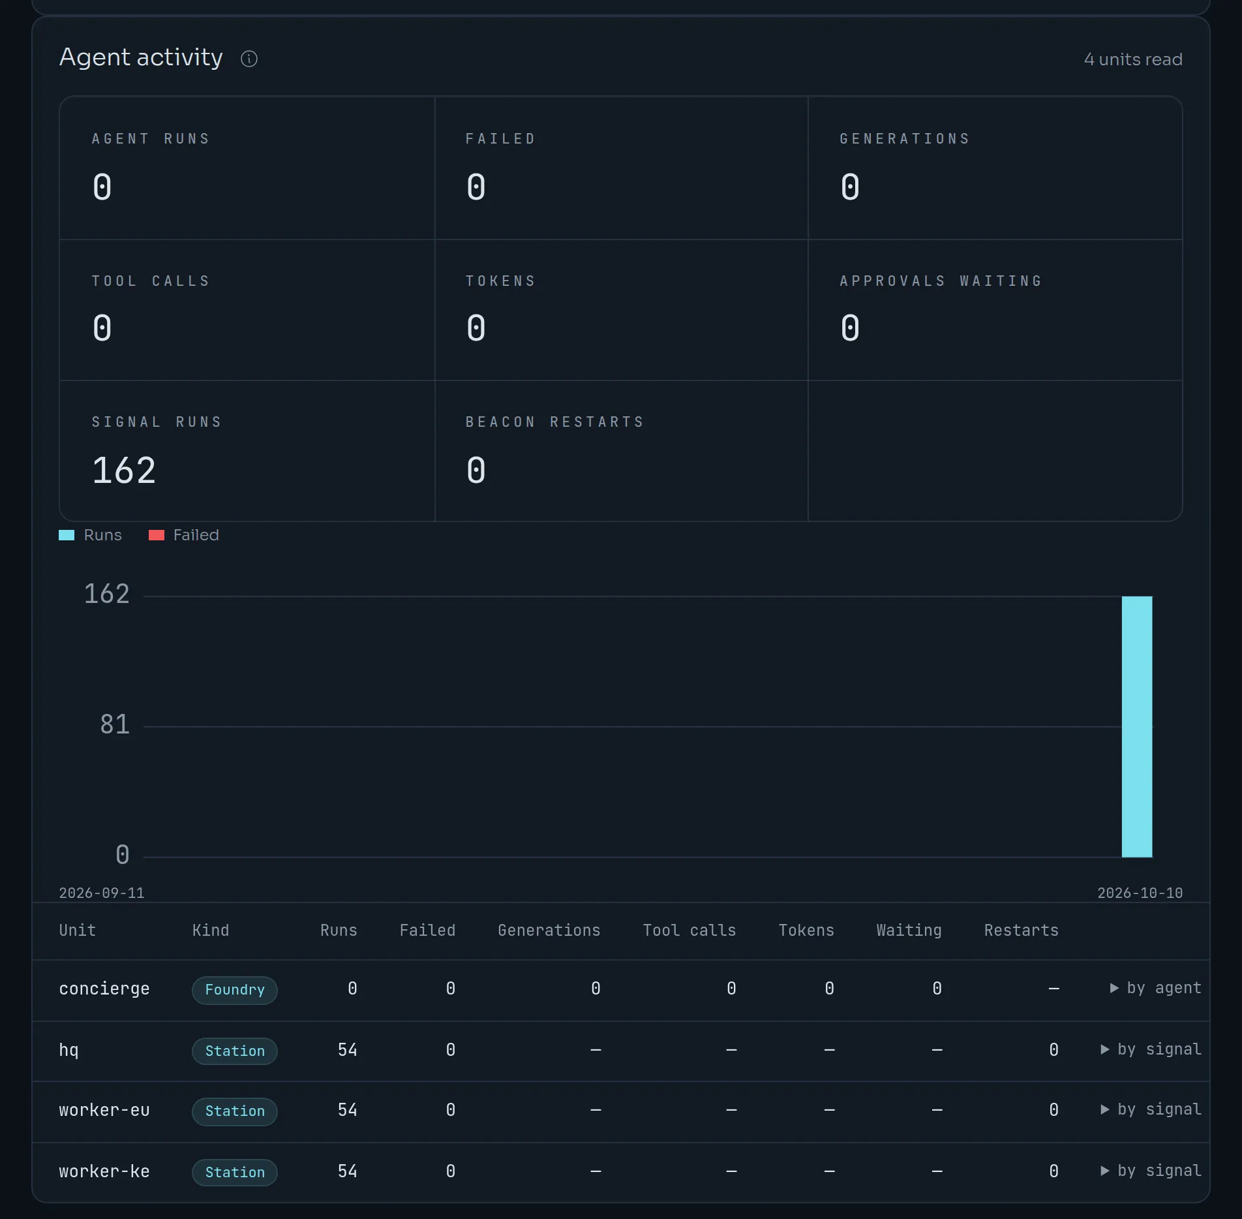Toggle the Failed legend swatch
This screenshot has height=1219, width=1242.
pos(157,535)
